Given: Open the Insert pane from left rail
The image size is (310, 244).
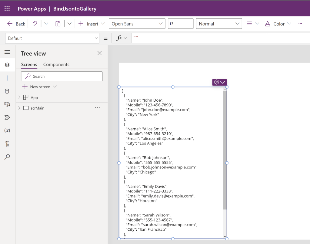Looking at the screenshot, I should [x=7, y=78].
